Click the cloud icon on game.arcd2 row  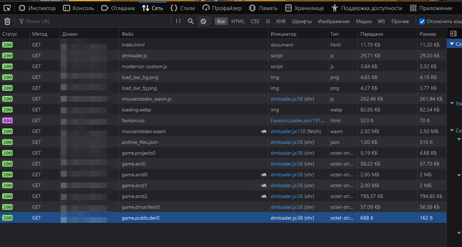click(x=264, y=196)
